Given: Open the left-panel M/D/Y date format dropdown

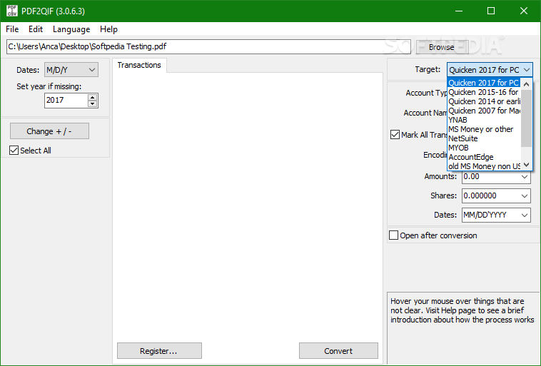Looking at the screenshot, I should coord(71,70).
